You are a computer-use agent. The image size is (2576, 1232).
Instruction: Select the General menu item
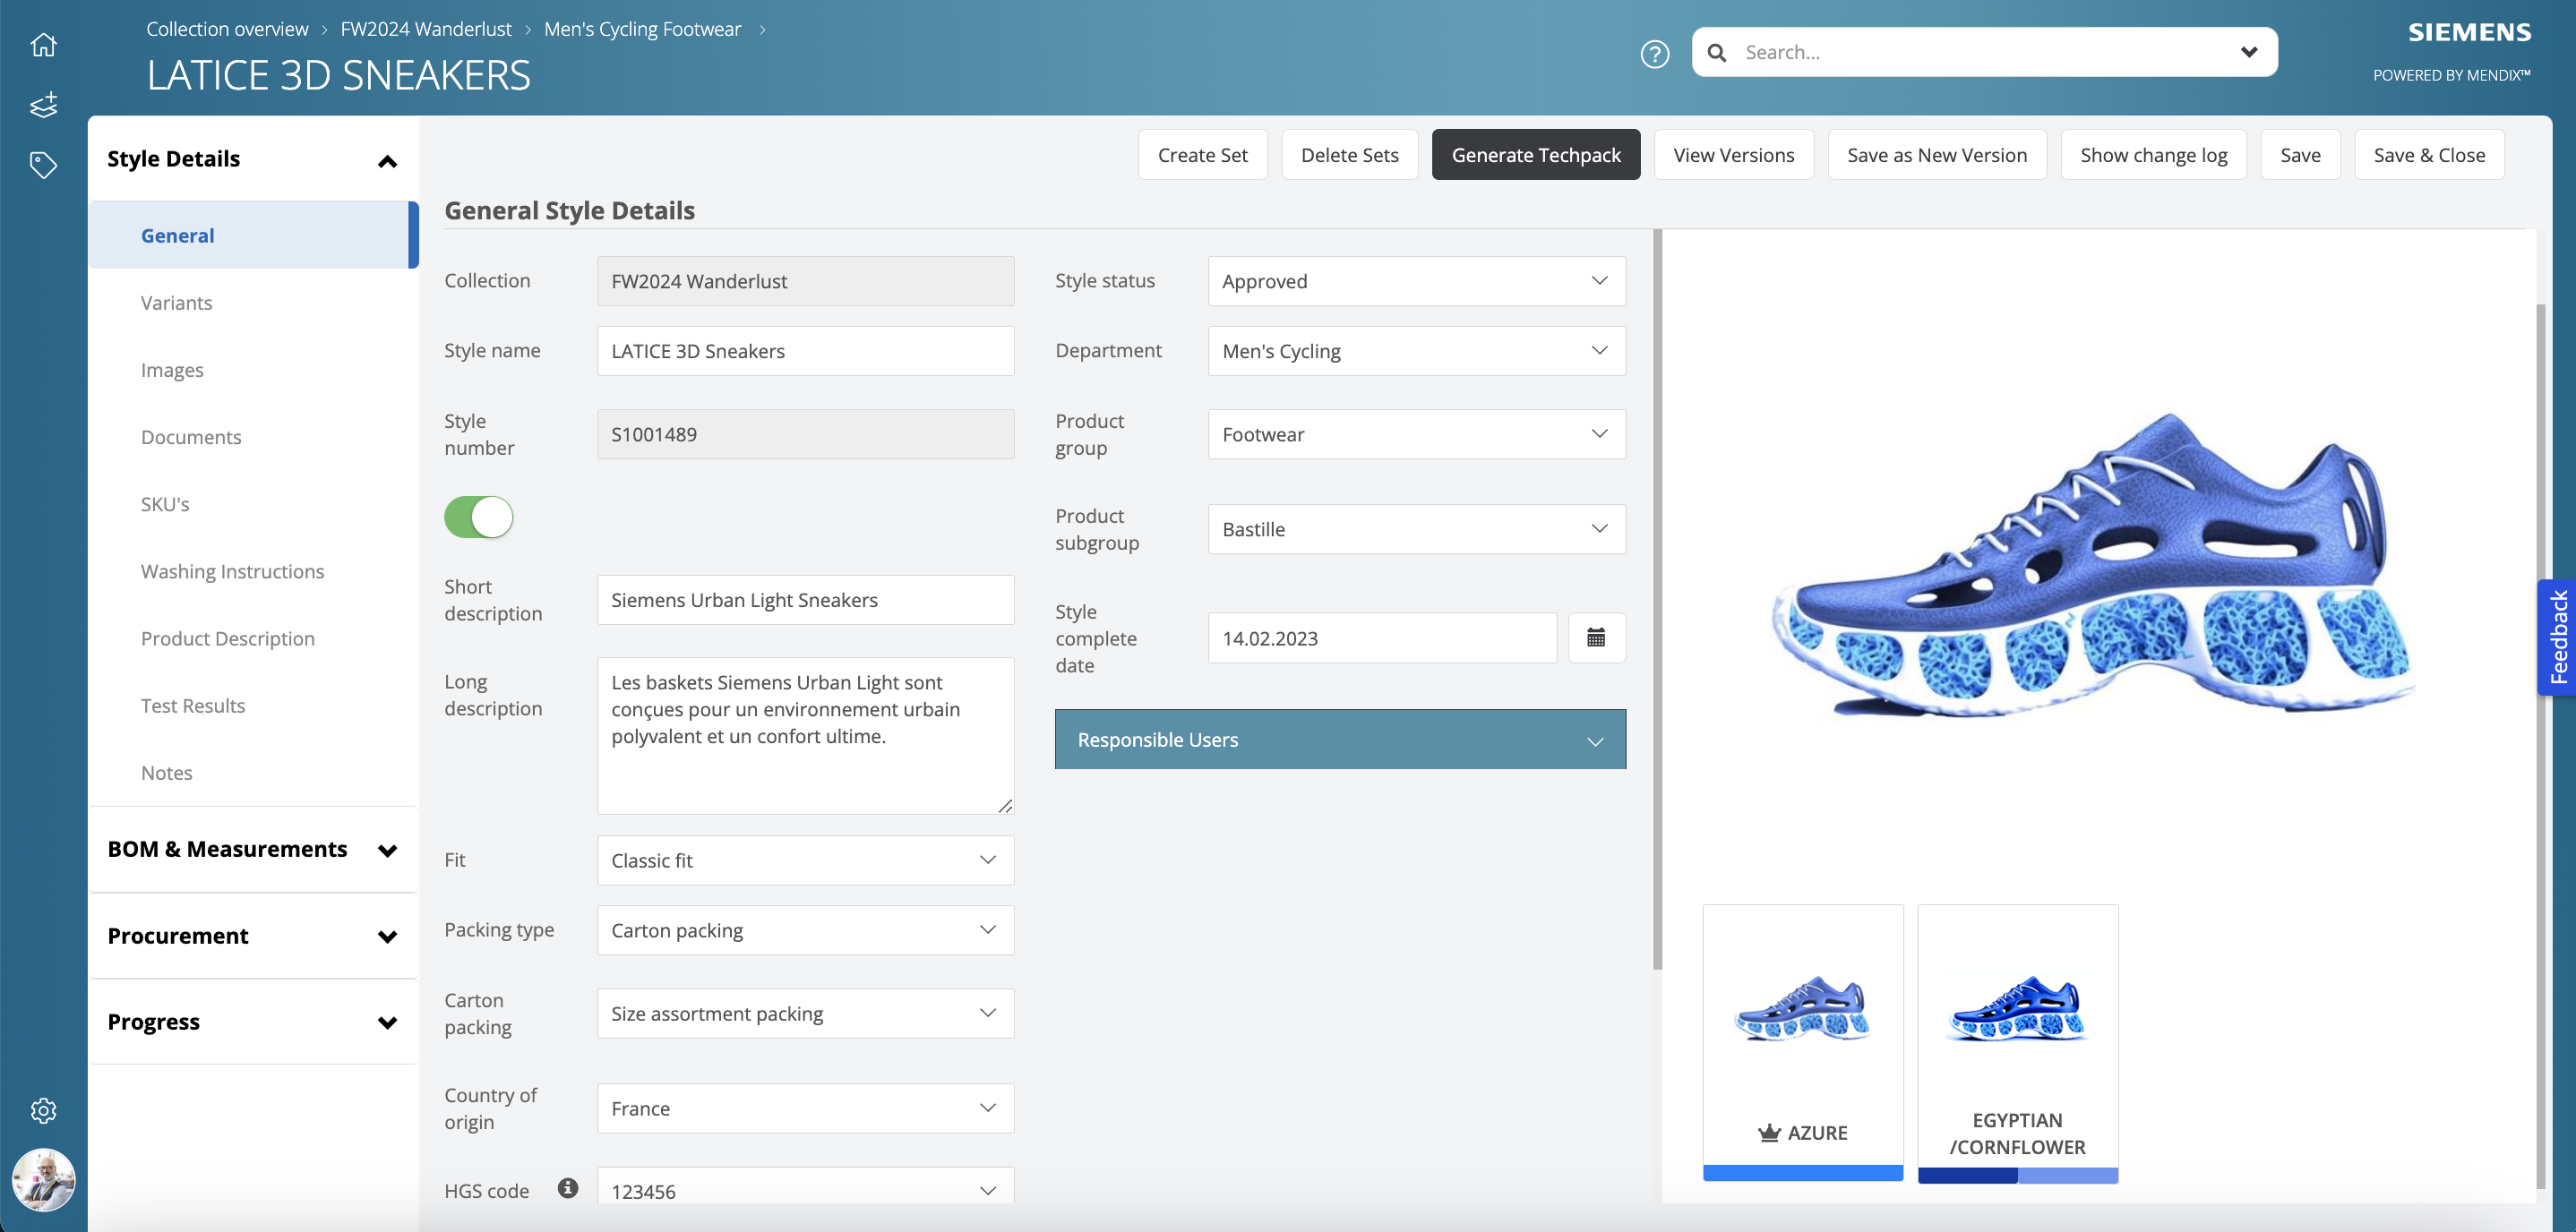coord(253,235)
